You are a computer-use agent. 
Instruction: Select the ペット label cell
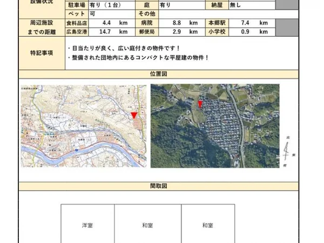[77, 14]
